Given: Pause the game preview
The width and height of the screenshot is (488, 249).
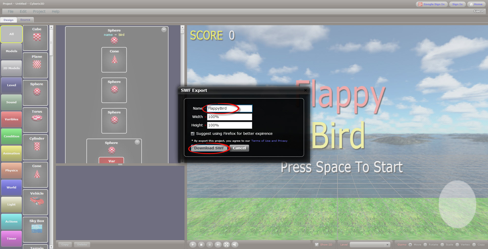Looking at the screenshot, I should pos(210,245).
